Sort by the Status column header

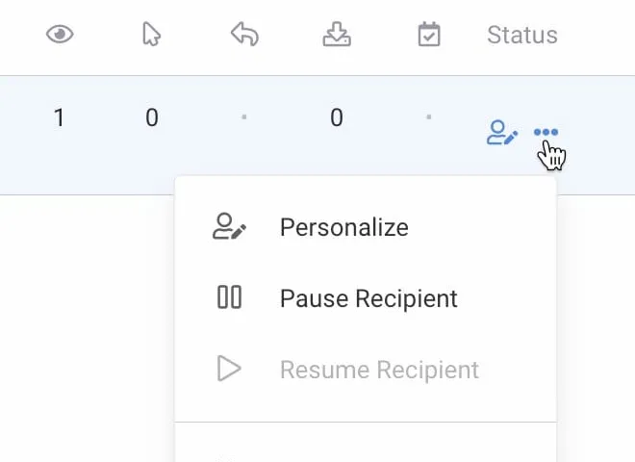click(522, 35)
